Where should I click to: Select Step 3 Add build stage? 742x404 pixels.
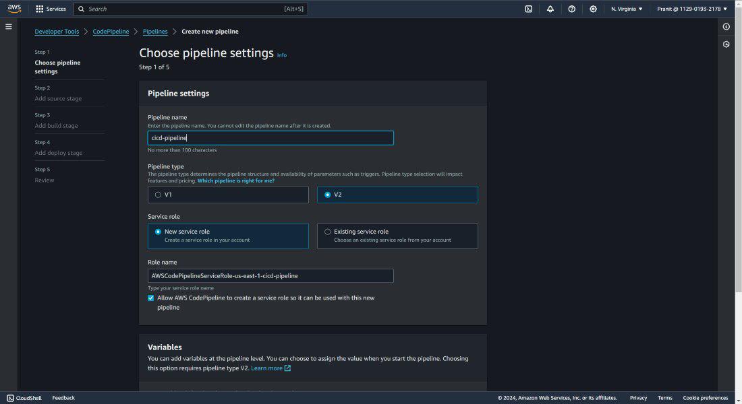tap(56, 126)
